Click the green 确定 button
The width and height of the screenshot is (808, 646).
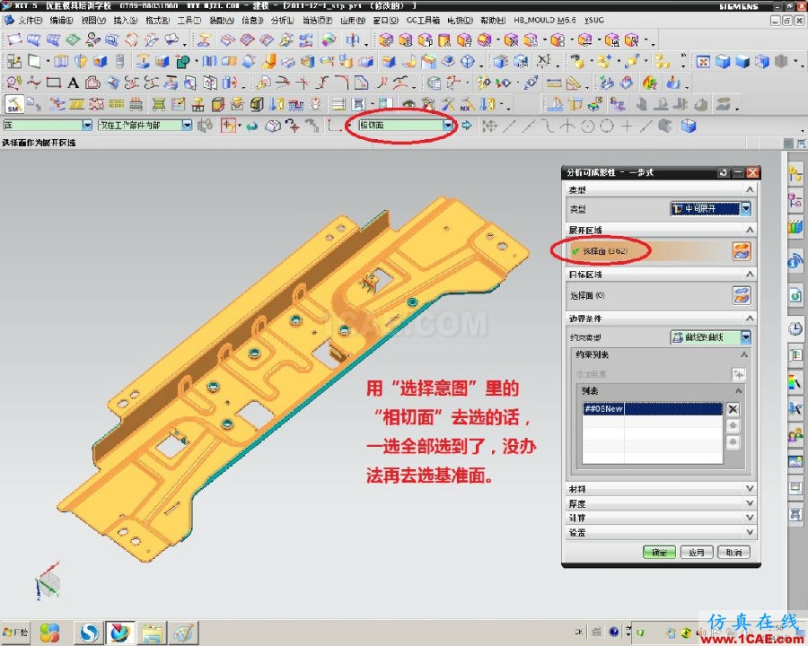click(x=659, y=553)
